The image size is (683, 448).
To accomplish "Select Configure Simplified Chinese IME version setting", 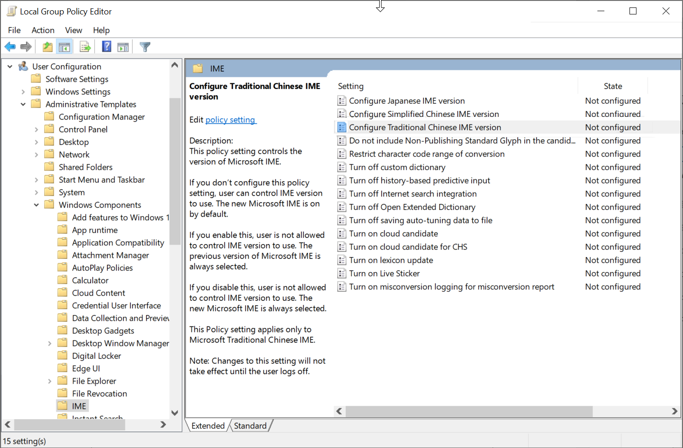I will (424, 114).
